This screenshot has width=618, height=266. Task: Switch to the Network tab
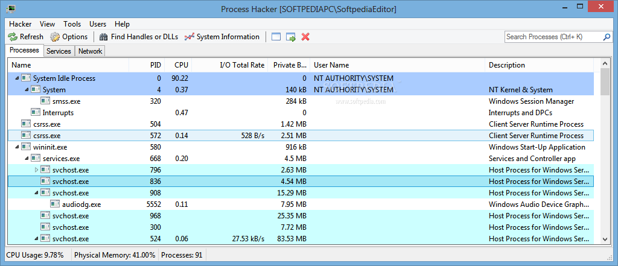[91, 51]
